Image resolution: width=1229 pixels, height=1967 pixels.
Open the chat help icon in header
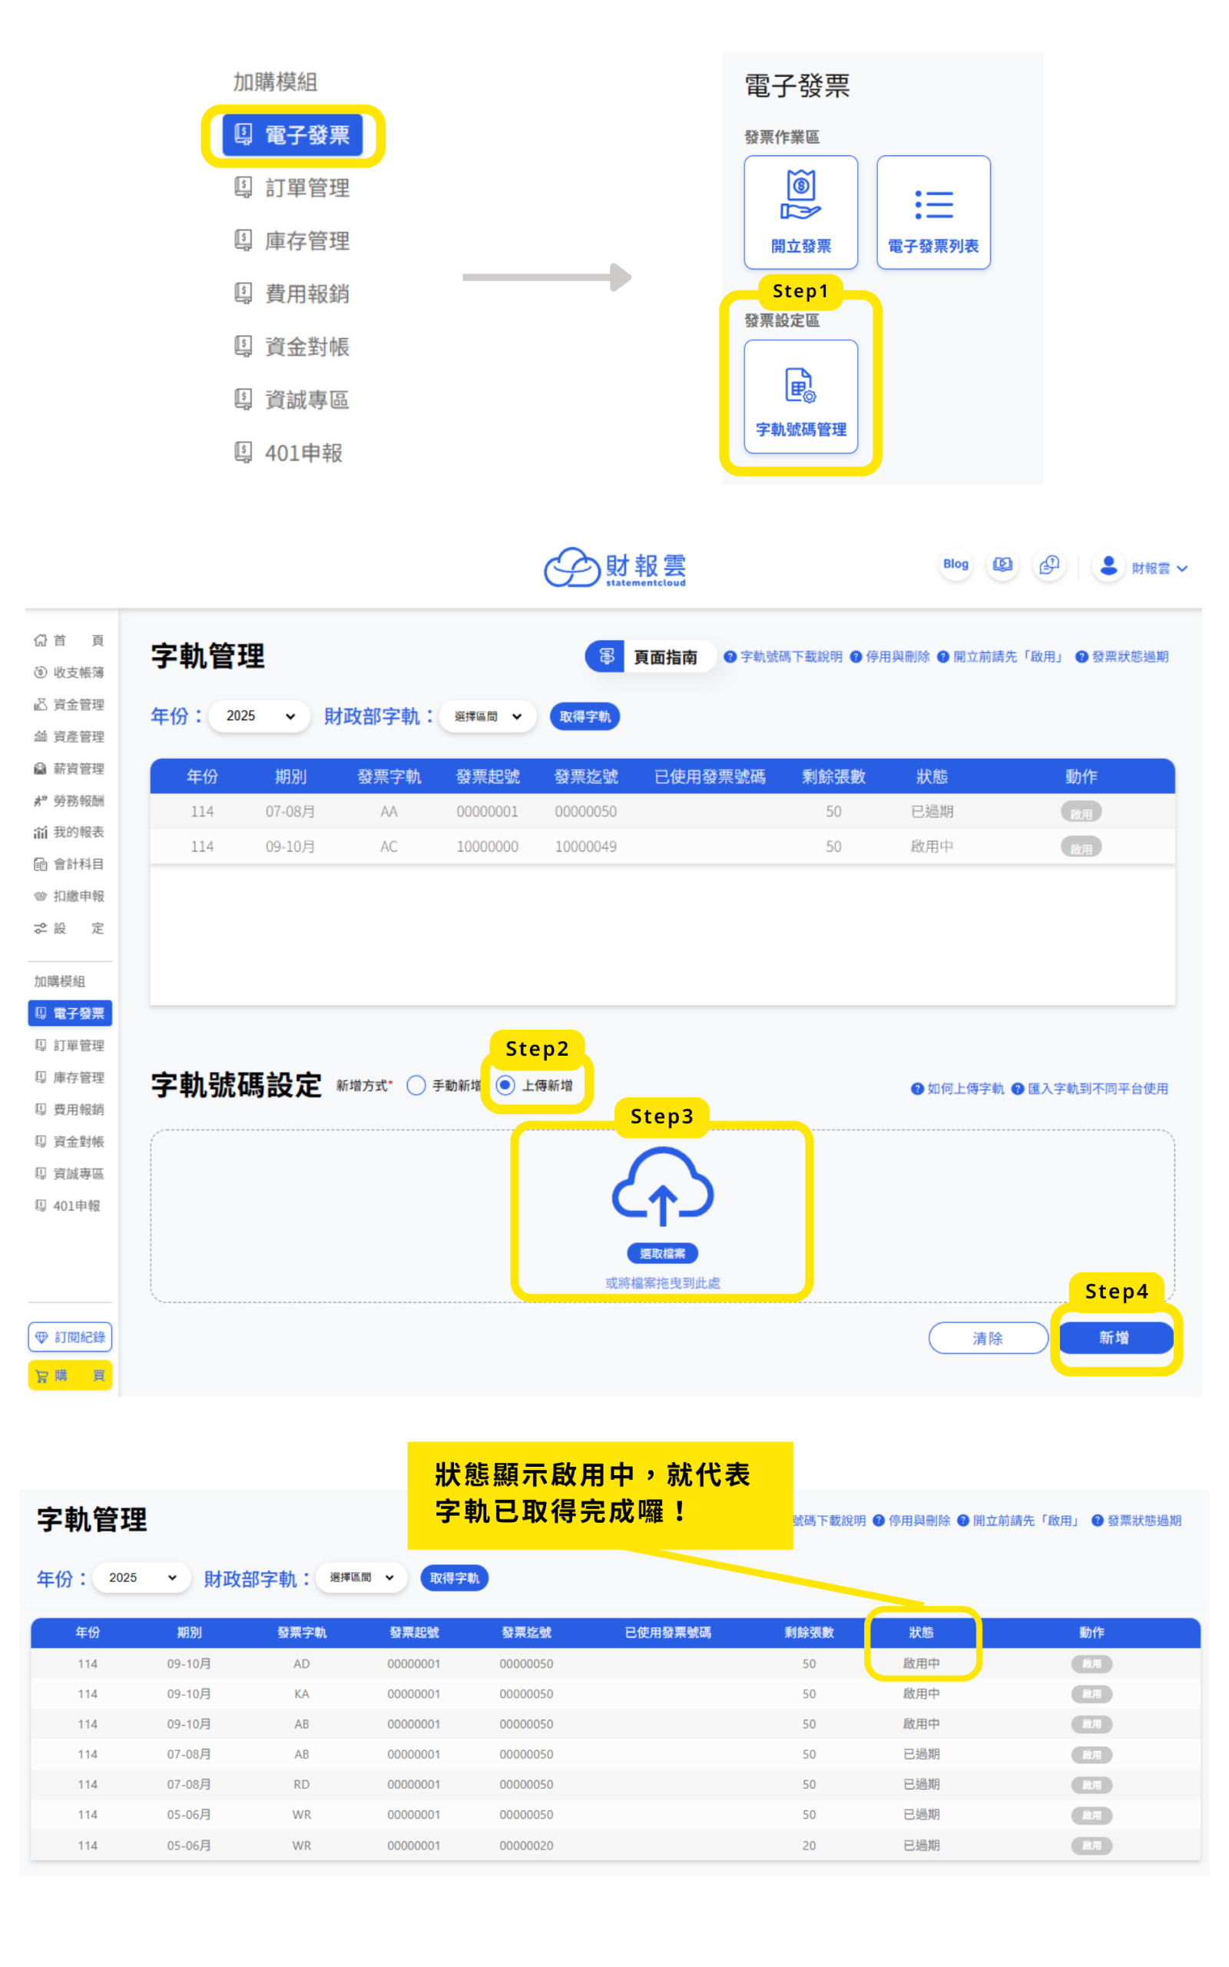pyautogui.click(x=1048, y=565)
